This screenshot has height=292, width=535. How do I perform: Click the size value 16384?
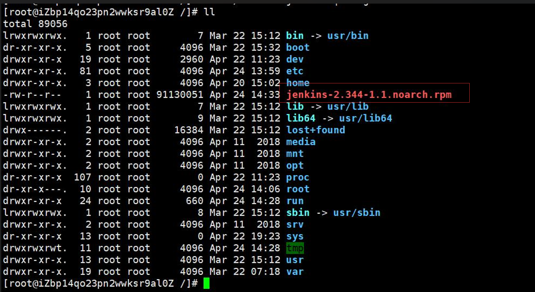tap(189, 130)
